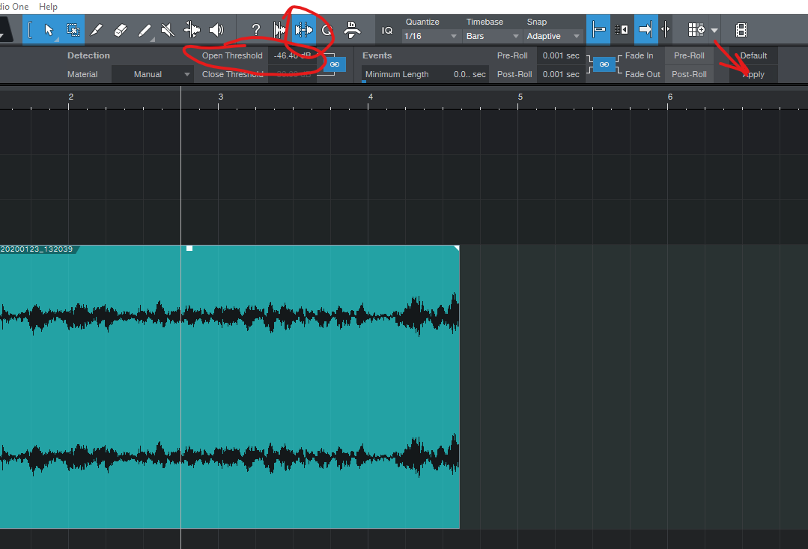This screenshot has width=808, height=549.
Task: Select the Listen speaker tool
Action: click(216, 30)
